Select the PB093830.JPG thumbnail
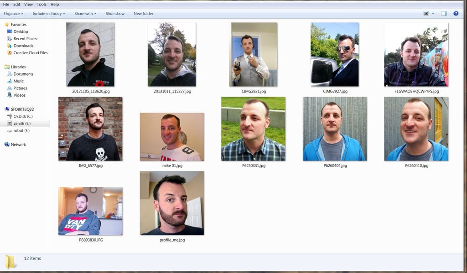This screenshot has height=273, width=467. tap(91, 211)
